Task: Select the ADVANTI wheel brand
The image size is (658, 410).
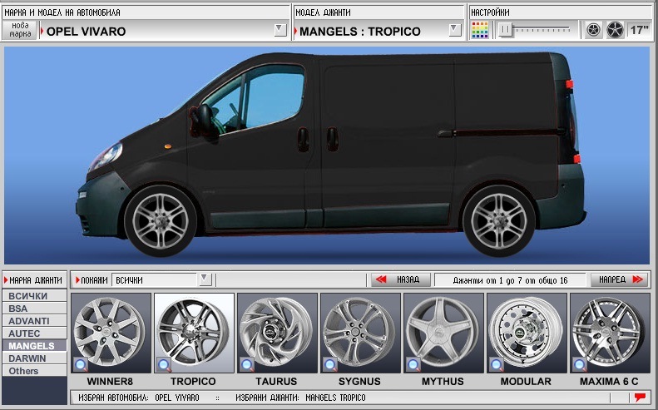Action: [34, 321]
